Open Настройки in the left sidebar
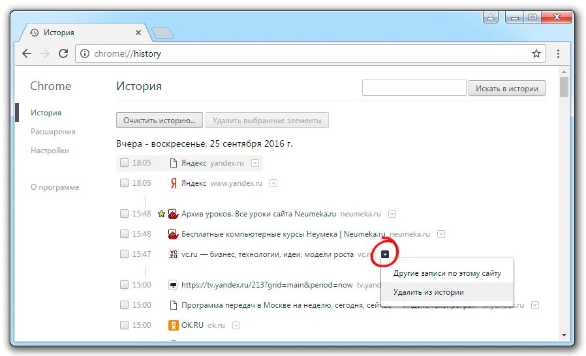The width and height of the screenshot is (586, 356). [50, 151]
